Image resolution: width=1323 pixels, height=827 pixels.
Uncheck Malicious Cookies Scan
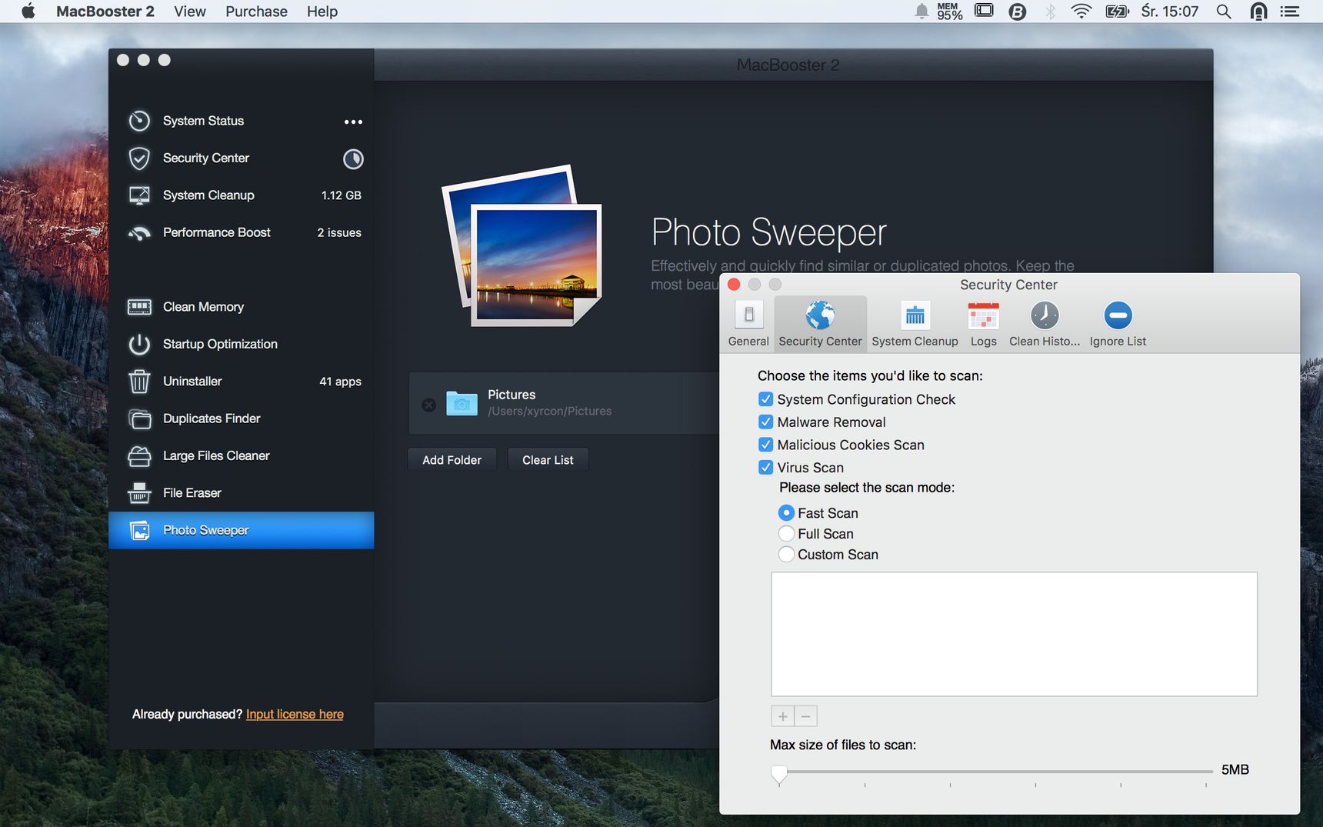click(765, 445)
